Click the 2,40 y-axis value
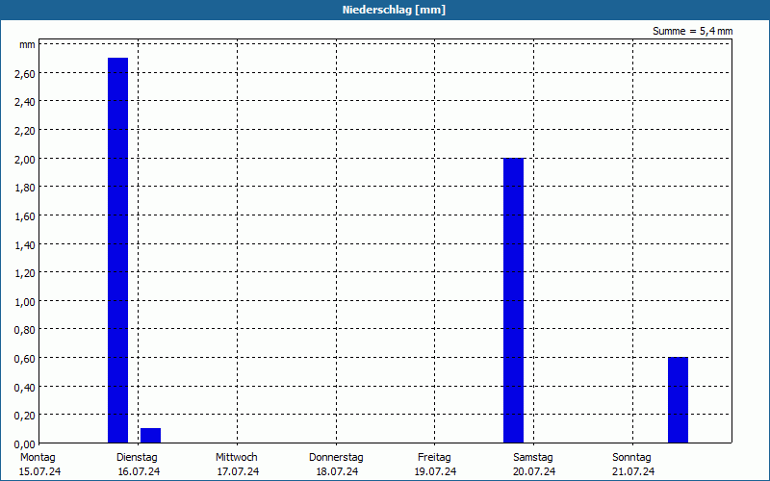This screenshot has height=481, width=770. pos(25,102)
